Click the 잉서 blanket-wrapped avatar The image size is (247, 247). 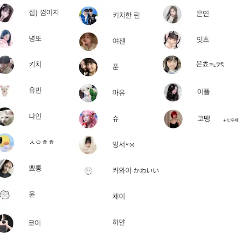(x=88, y=145)
